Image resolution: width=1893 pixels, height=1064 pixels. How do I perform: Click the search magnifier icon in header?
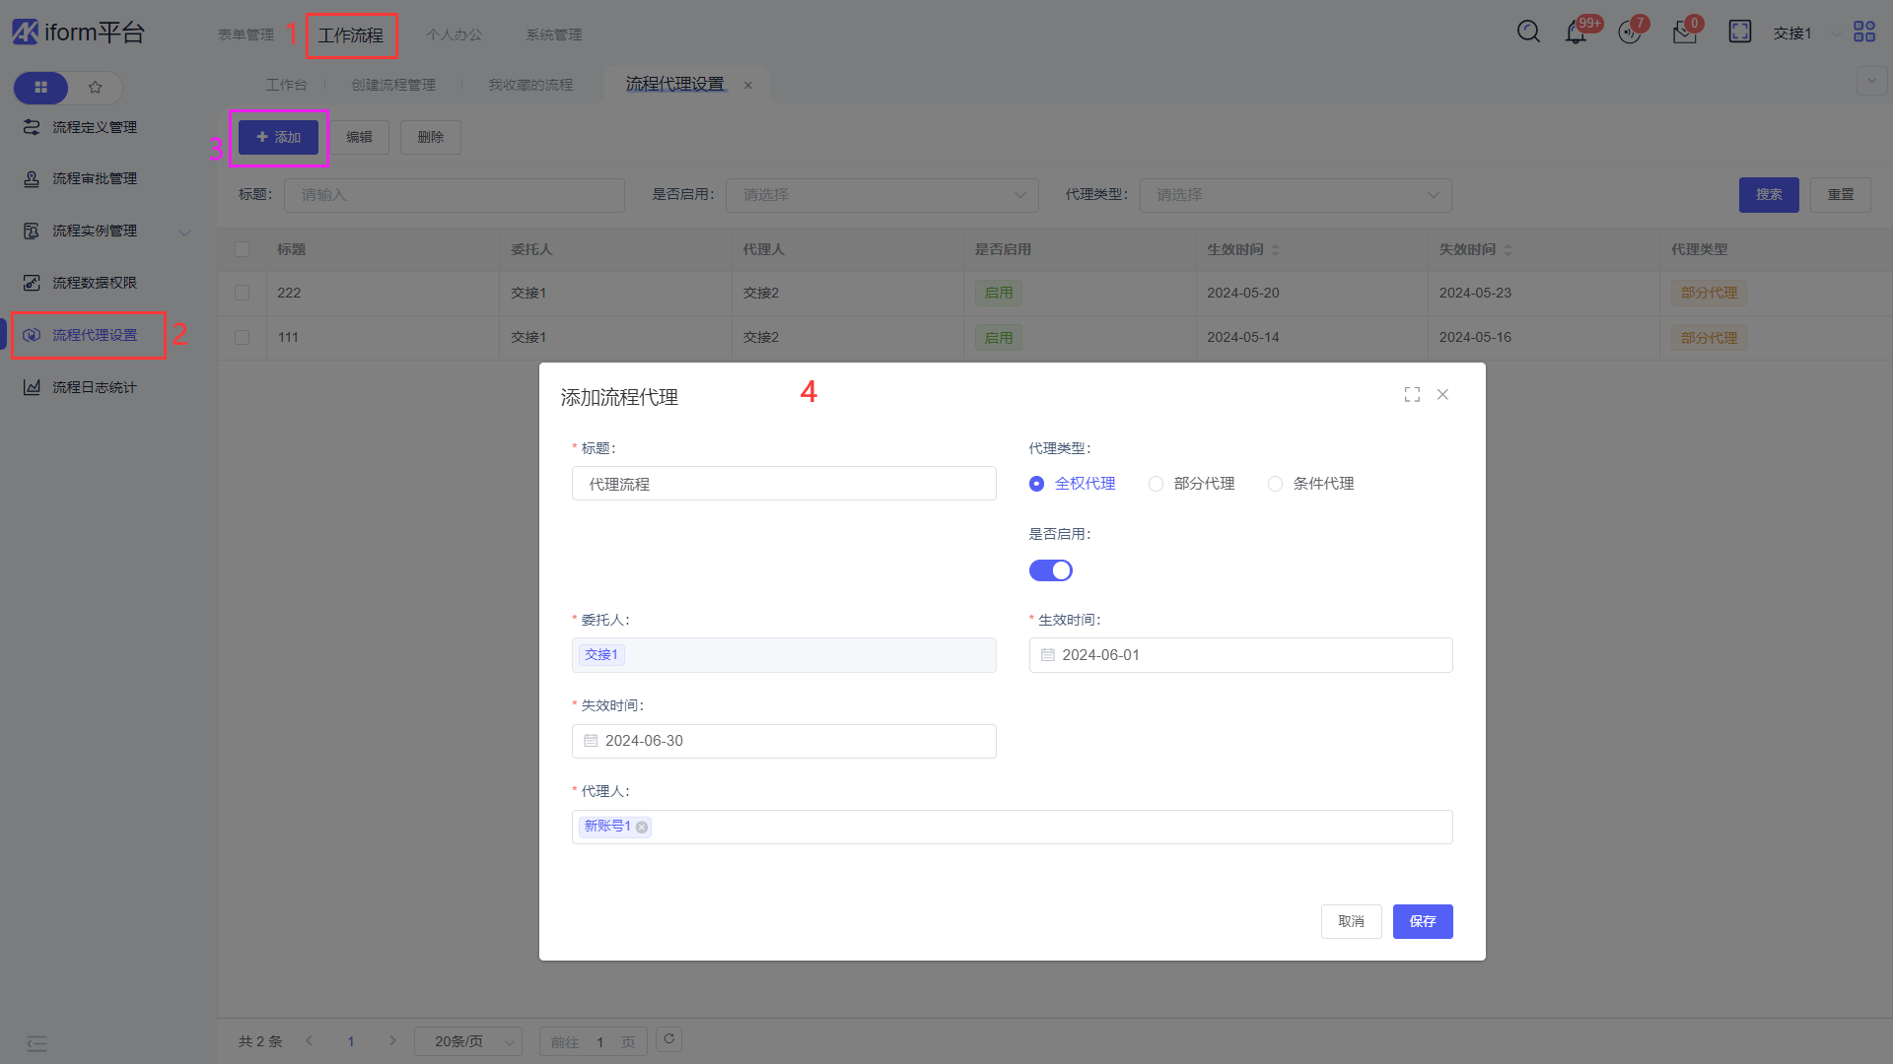[x=1528, y=32]
